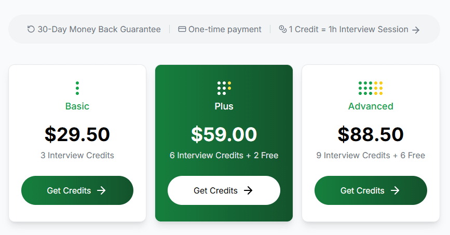Screen dimensions: 450x235
Task: Click arrow icon in Basic Get Credits button
Action: (102, 190)
